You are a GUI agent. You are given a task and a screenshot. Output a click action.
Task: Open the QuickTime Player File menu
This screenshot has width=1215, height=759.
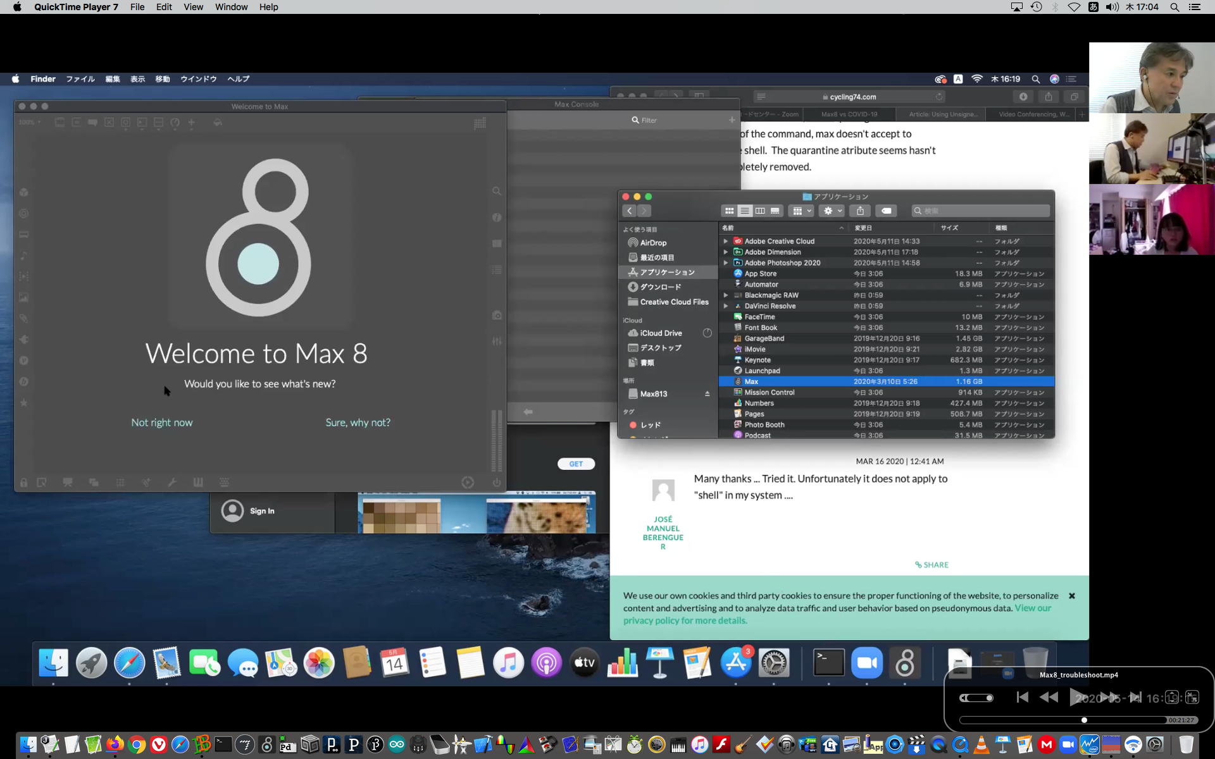[x=137, y=7]
